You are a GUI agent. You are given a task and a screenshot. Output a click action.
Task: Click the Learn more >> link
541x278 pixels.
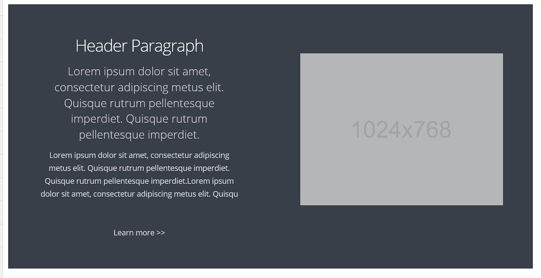click(139, 232)
